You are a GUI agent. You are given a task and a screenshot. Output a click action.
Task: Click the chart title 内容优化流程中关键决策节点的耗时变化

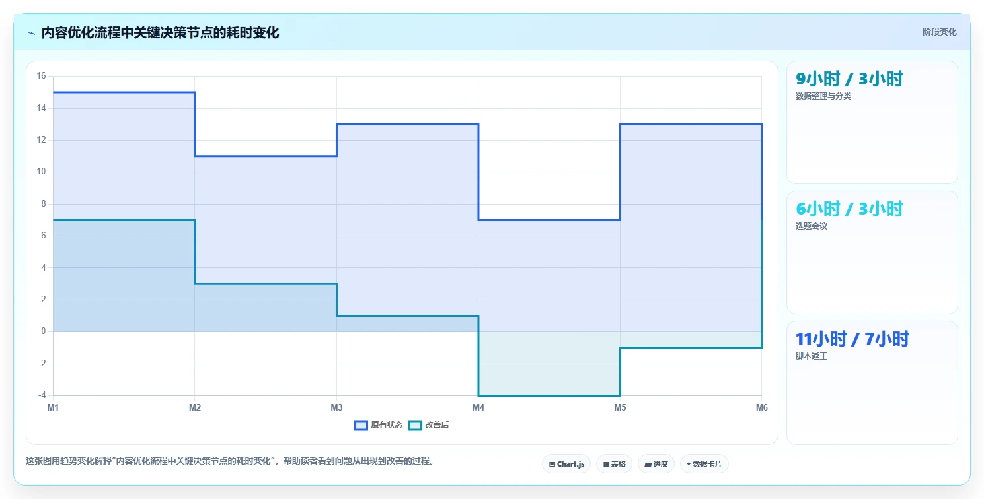(160, 33)
